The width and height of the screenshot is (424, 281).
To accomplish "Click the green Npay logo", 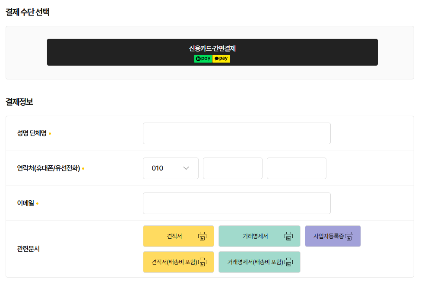I will pyautogui.click(x=203, y=59).
